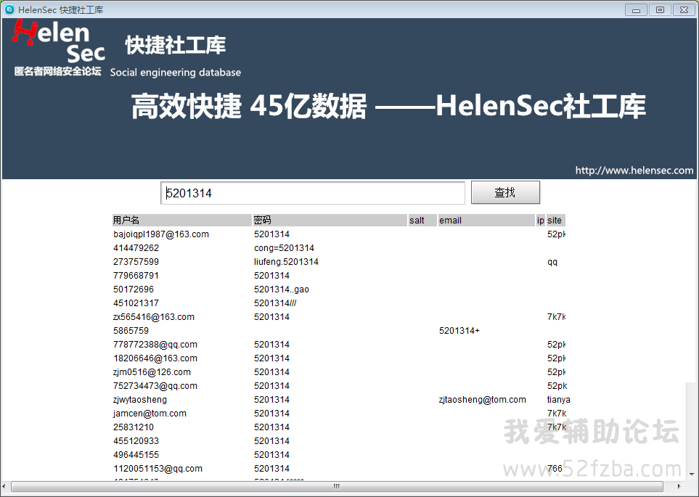Click the horizontal scrollbar left arrow
Image resolution: width=699 pixels, height=497 pixels.
click(x=4, y=486)
